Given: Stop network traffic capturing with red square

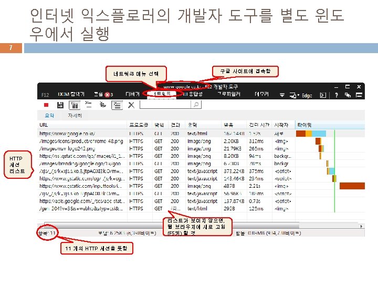Looking at the screenshot, I should pos(46,105).
